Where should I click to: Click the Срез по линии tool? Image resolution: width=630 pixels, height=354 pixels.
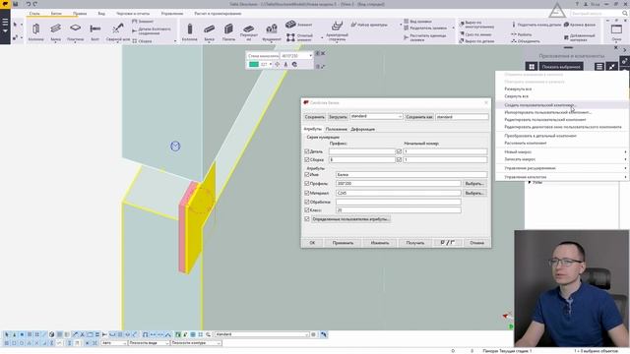[475, 34]
